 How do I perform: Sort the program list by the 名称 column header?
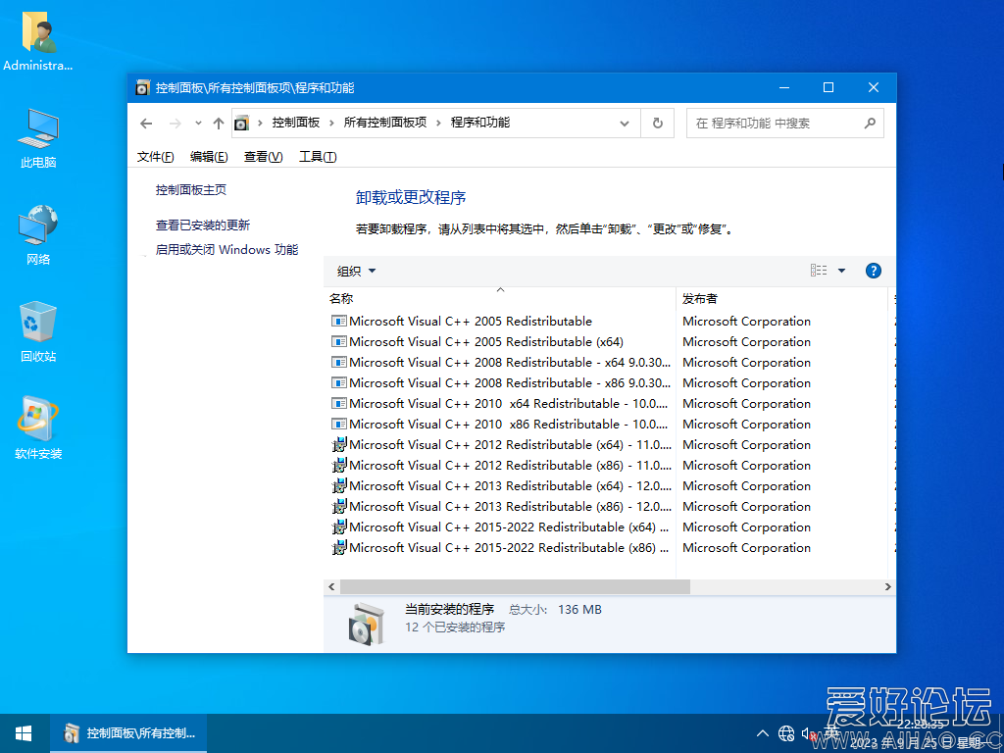coord(340,298)
